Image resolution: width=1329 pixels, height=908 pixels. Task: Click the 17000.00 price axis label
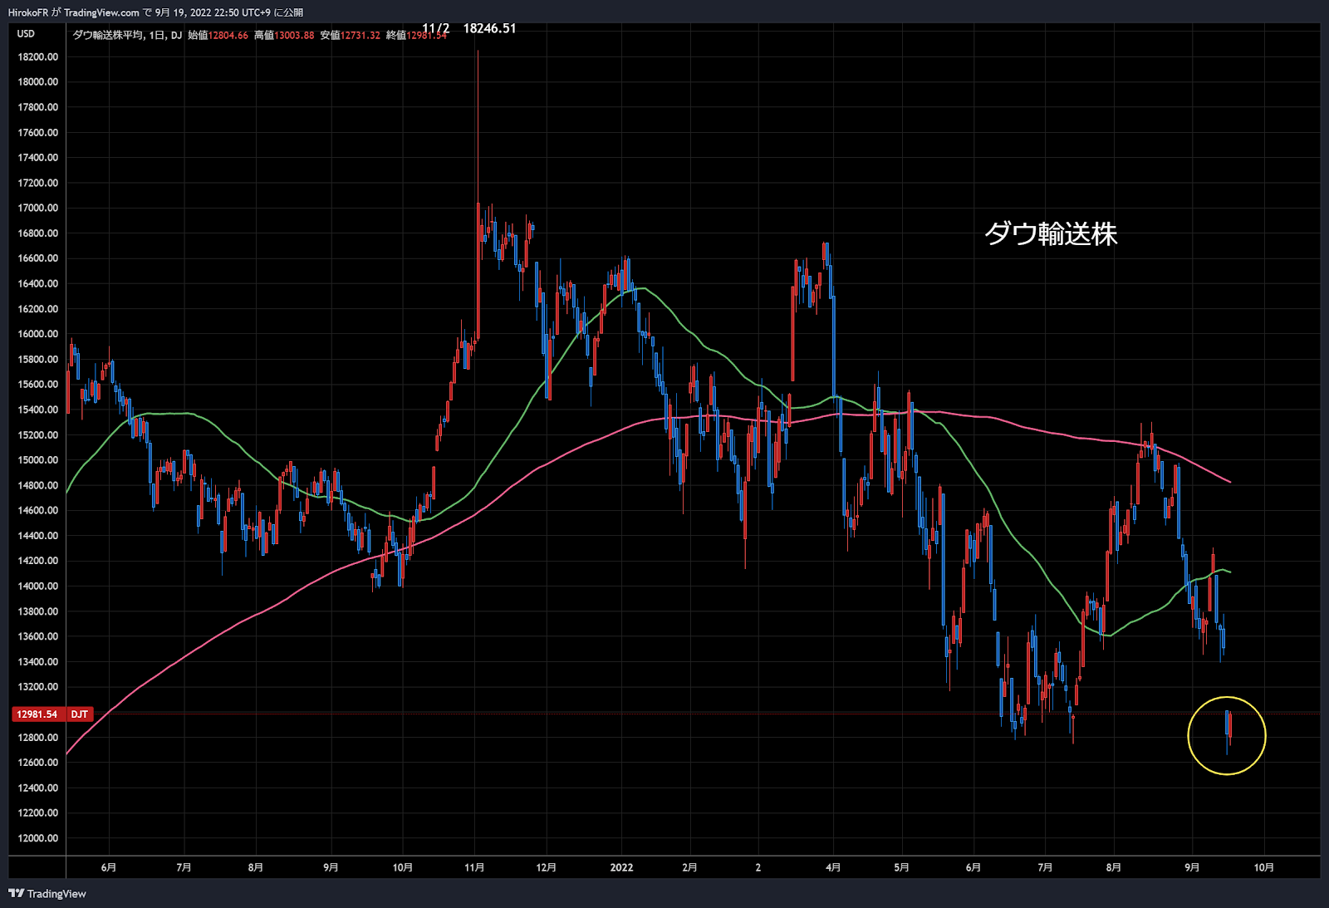click(38, 209)
